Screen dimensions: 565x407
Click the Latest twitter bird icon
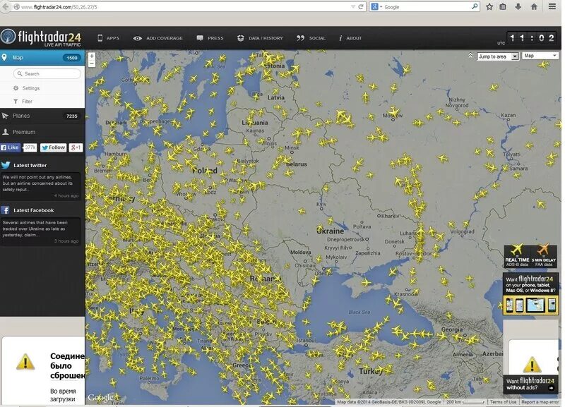[7, 164]
